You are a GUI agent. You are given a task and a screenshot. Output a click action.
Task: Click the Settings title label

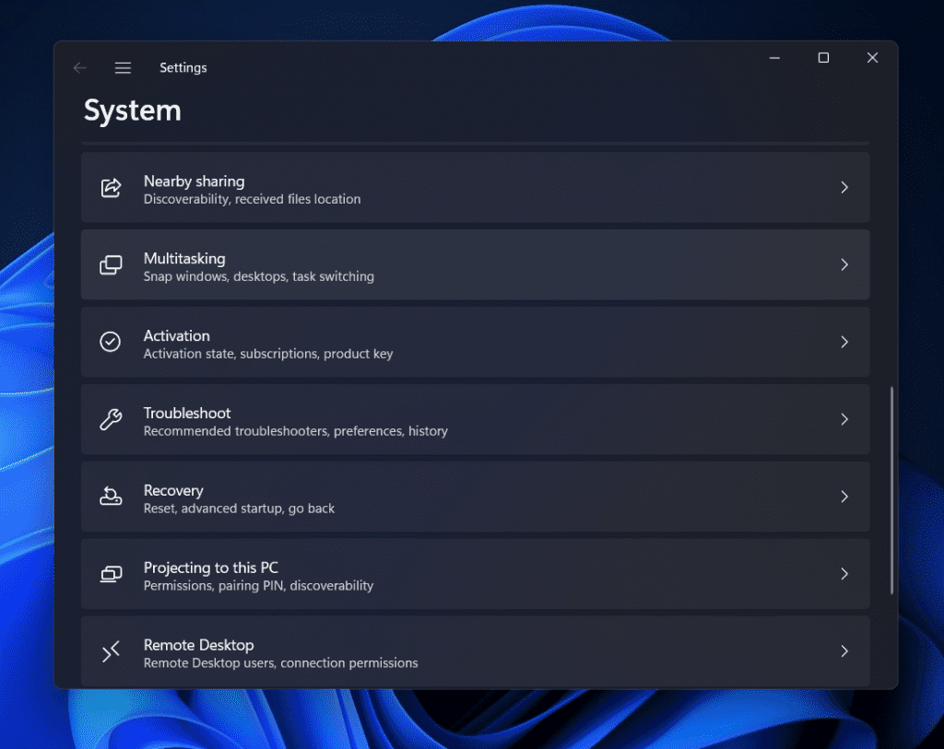click(x=183, y=67)
